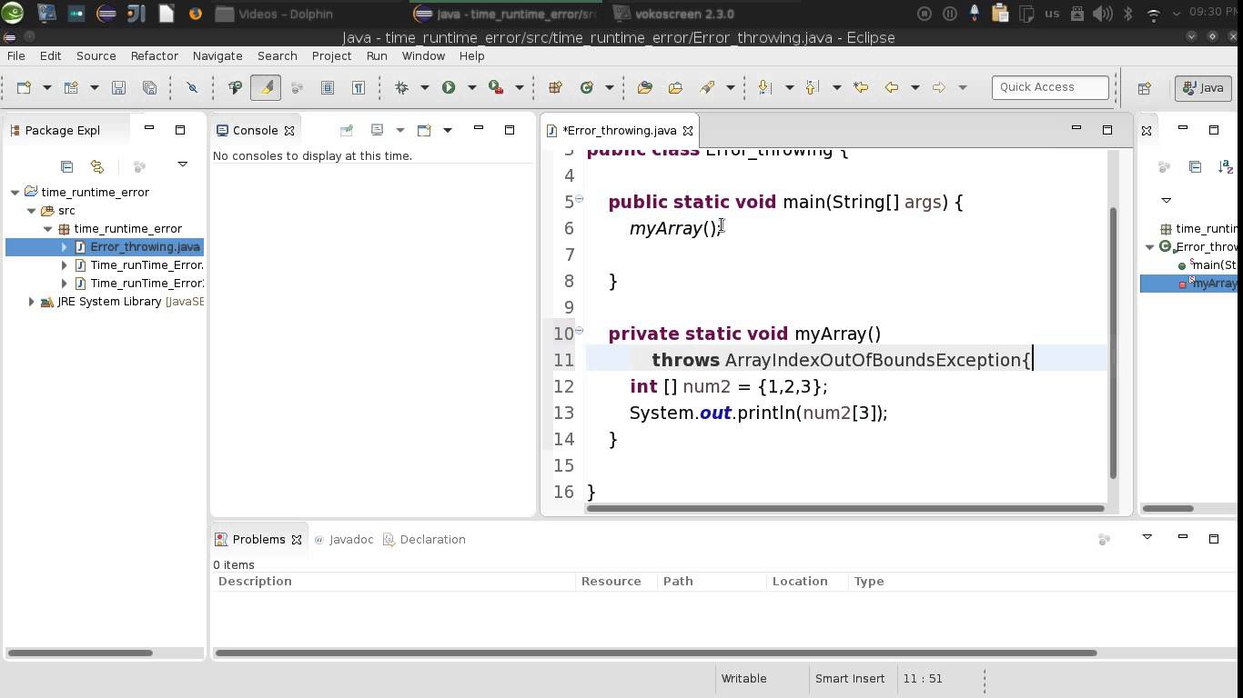Collapse All in Package Explorer
The width and height of the screenshot is (1243, 698).
66,166
